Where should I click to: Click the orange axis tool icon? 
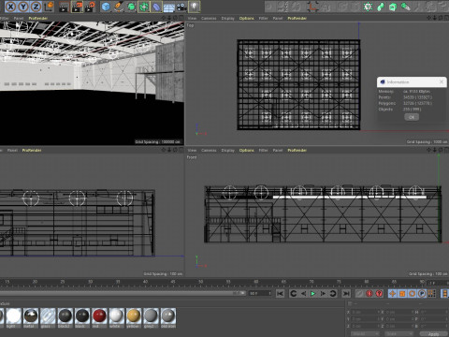[x=312, y=7]
